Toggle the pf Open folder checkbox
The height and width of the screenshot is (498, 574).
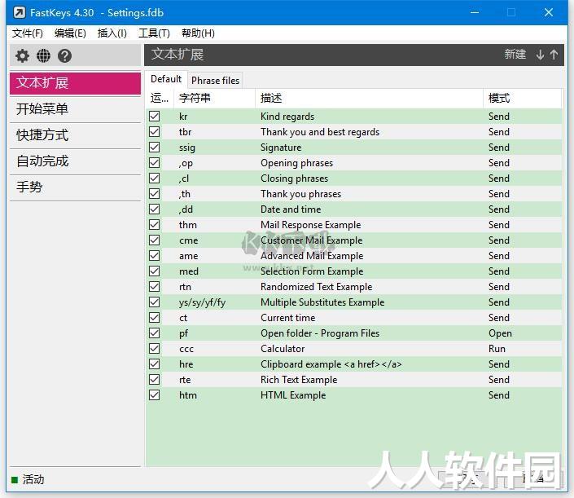pyautogui.click(x=155, y=333)
